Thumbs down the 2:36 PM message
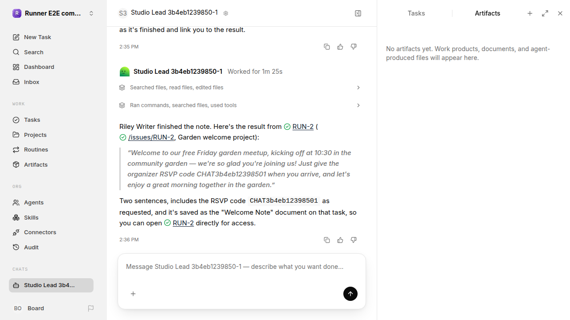This screenshot has width=570, height=320. click(x=354, y=240)
